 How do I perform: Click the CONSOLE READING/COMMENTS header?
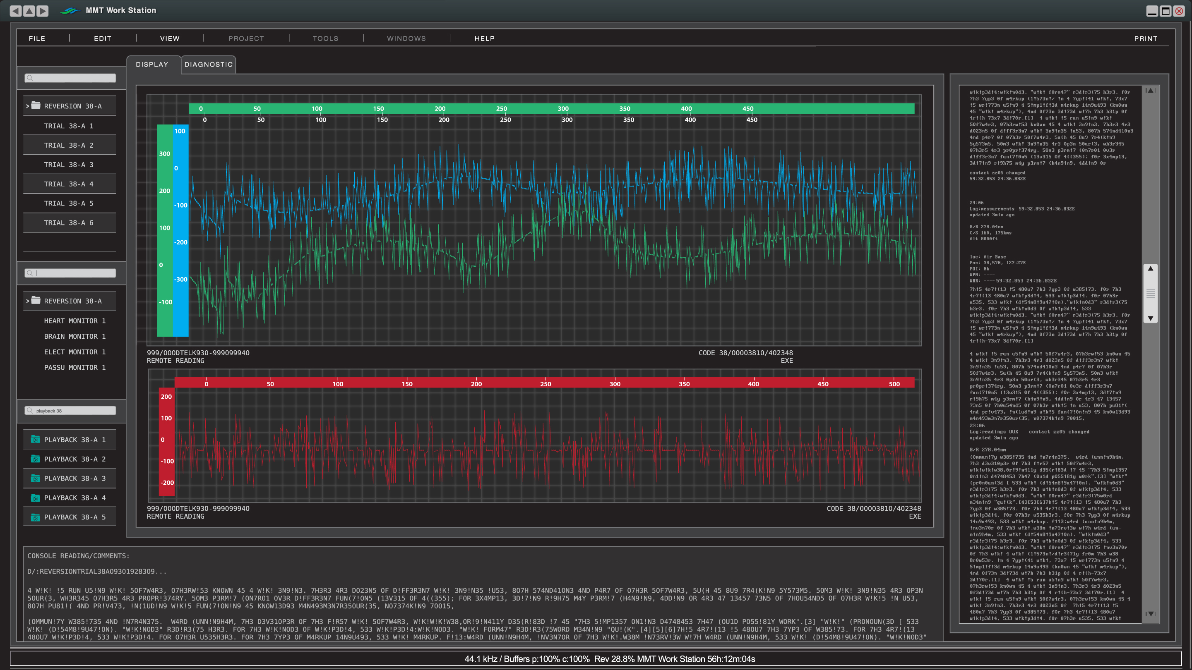pos(79,556)
